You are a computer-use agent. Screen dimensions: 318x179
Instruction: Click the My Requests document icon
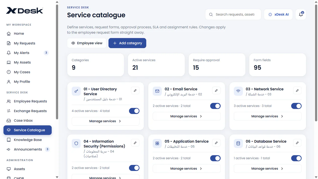click(x=9, y=43)
